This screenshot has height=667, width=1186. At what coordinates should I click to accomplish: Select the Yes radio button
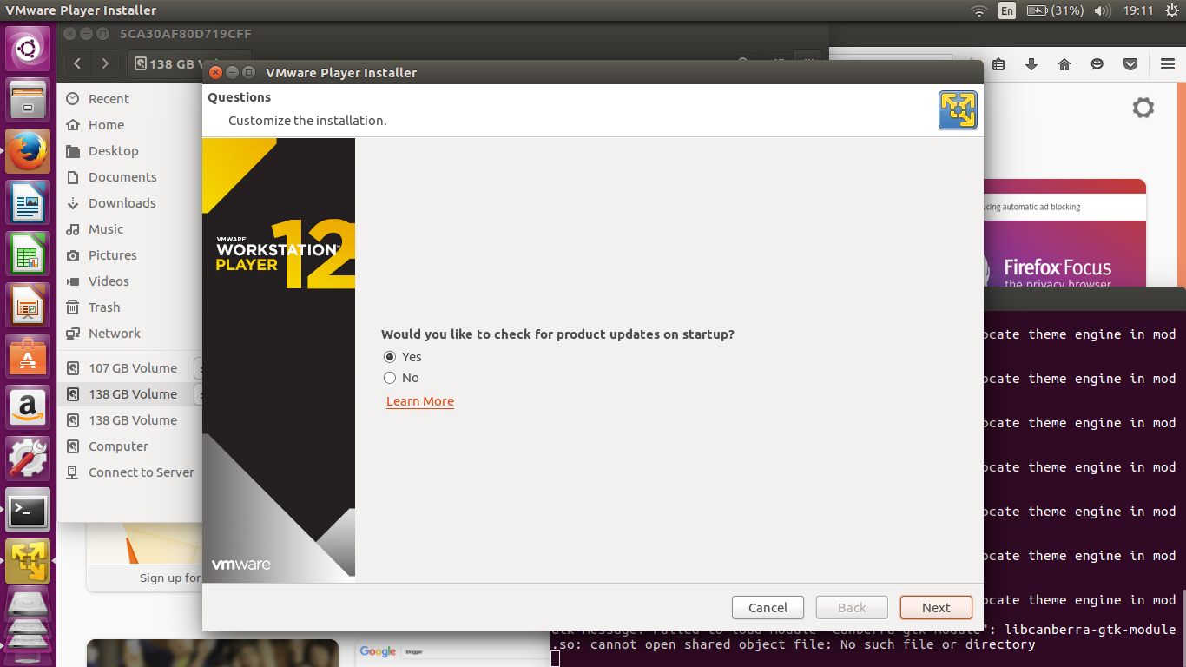pyautogui.click(x=390, y=357)
